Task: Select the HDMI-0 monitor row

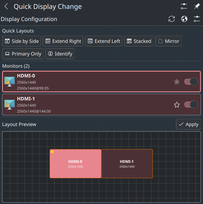Action: click(101, 82)
